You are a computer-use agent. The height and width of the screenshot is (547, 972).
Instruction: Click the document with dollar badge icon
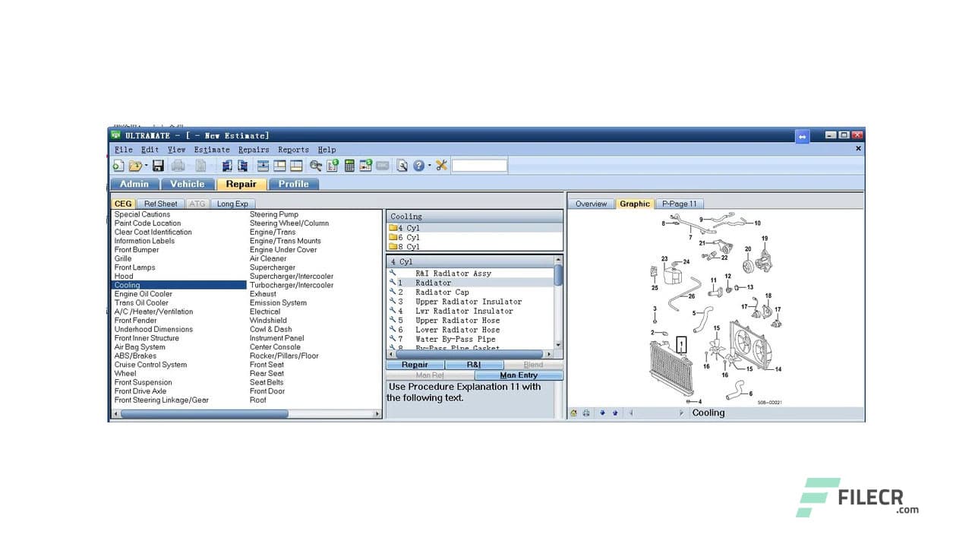(x=332, y=166)
